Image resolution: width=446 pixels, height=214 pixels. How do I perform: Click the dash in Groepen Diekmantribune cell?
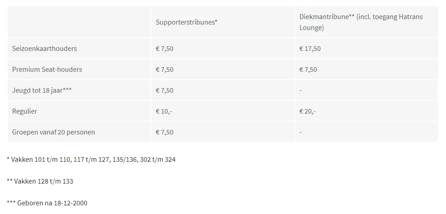[301, 133]
